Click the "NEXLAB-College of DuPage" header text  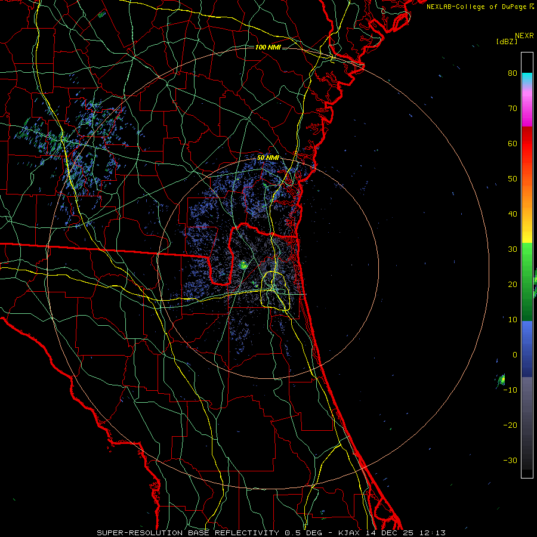[476, 7]
